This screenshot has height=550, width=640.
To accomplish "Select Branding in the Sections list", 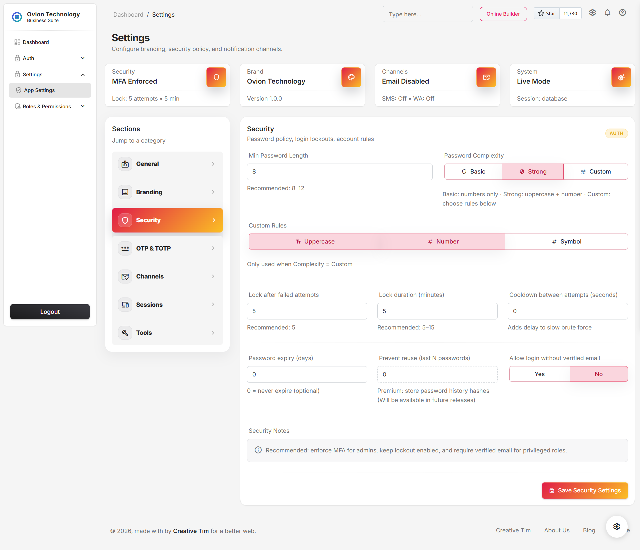I will [167, 192].
